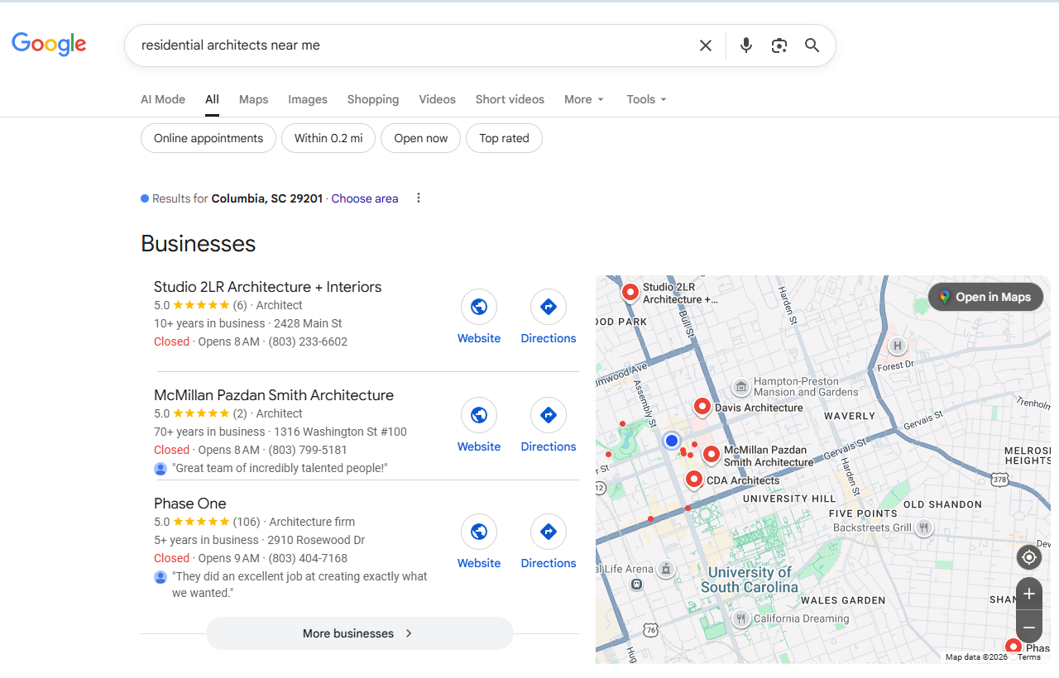Toggle the Open now filter
The width and height of the screenshot is (1059, 678).
pos(420,138)
